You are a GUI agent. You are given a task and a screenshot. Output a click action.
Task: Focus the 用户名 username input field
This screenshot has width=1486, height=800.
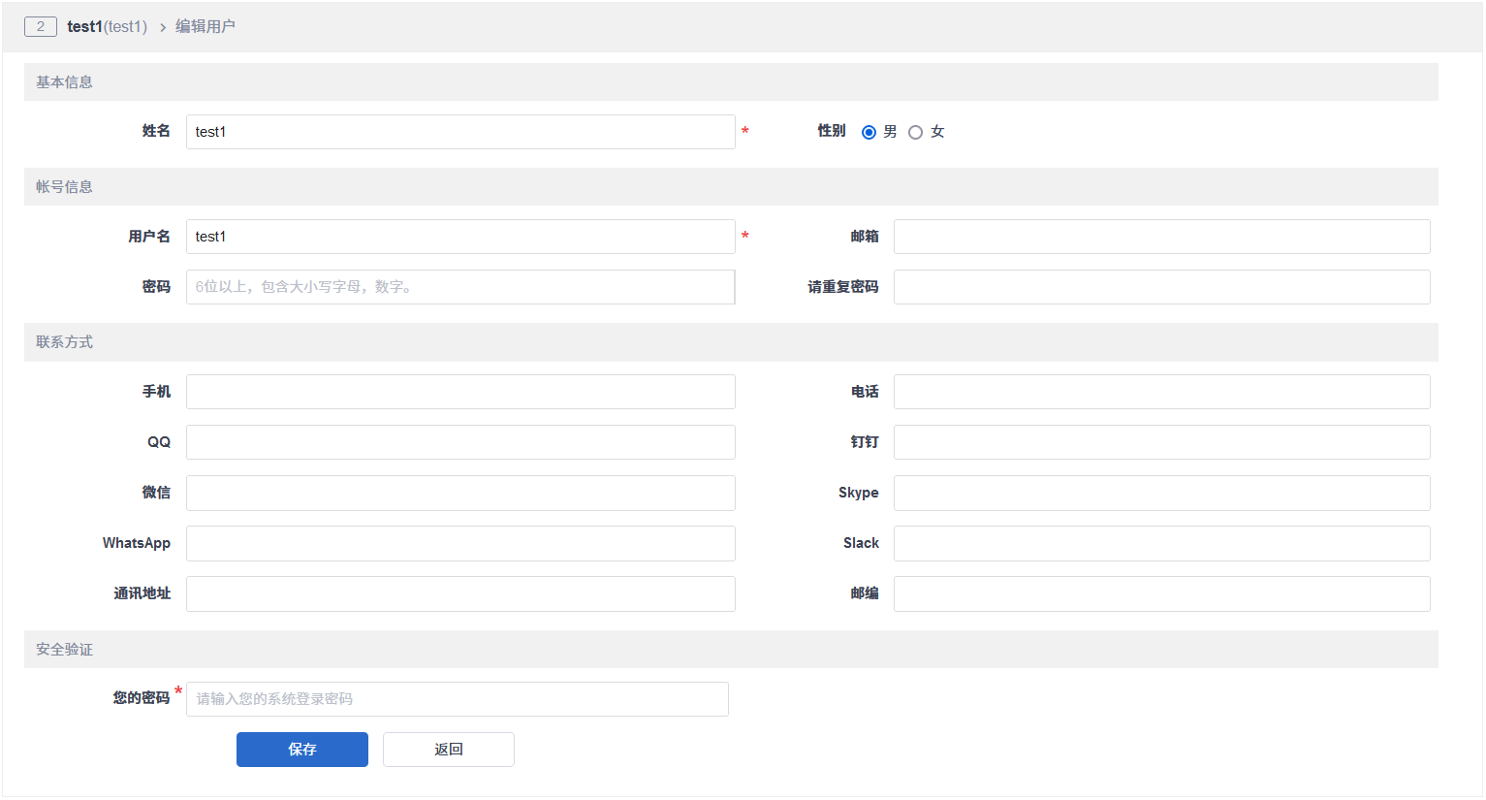coord(460,237)
